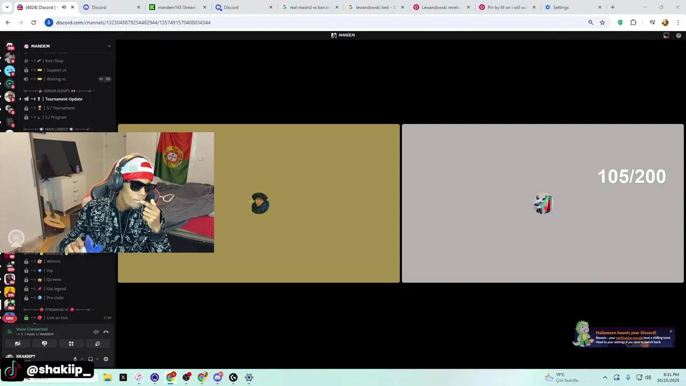This screenshot has width=686, height=386.
Task: Open a new browser tab
Action: pos(613,8)
